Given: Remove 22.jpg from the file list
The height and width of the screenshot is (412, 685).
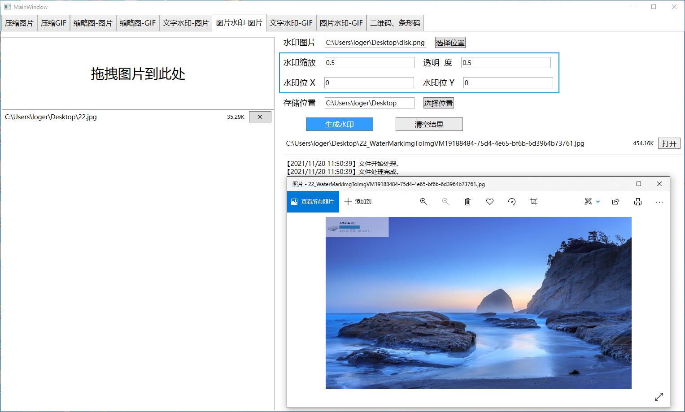Looking at the screenshot, I should 260,117.
